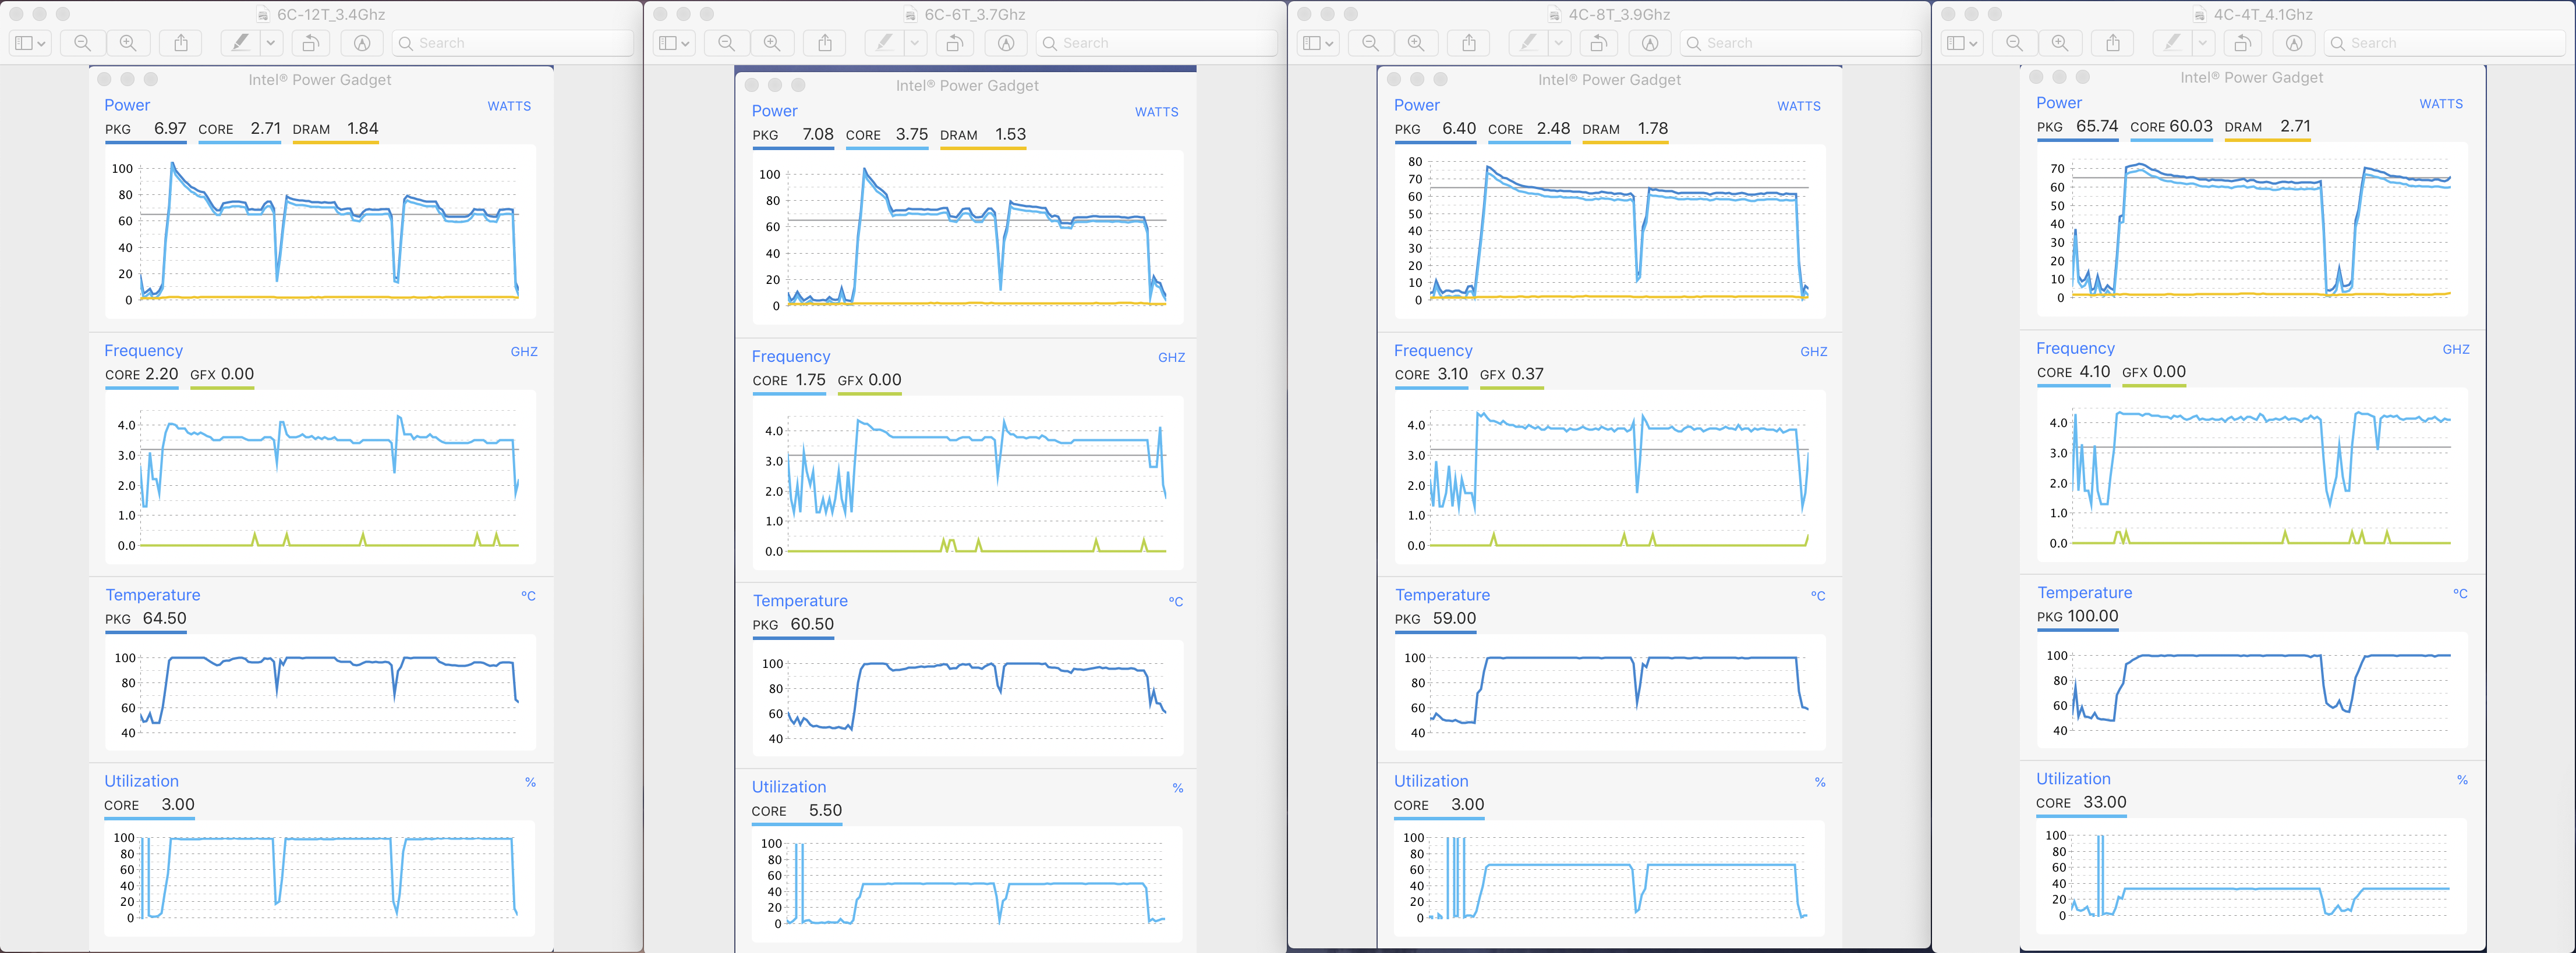The width and height of the screenshot is (2576, 953).
Task: Click PKG power value 65.74 in 4C-4T window
Action: click(x=2096, y=126)
